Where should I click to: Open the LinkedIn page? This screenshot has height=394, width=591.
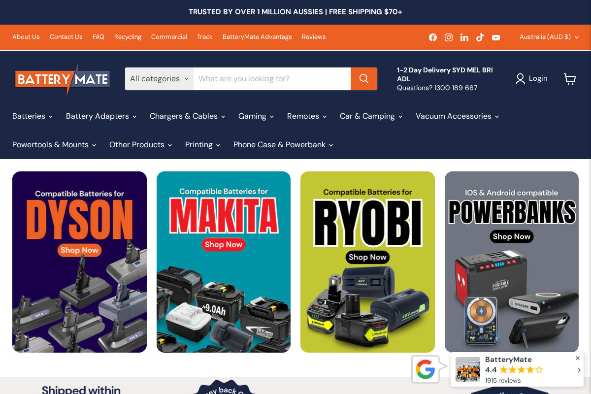tap(464, 37)
